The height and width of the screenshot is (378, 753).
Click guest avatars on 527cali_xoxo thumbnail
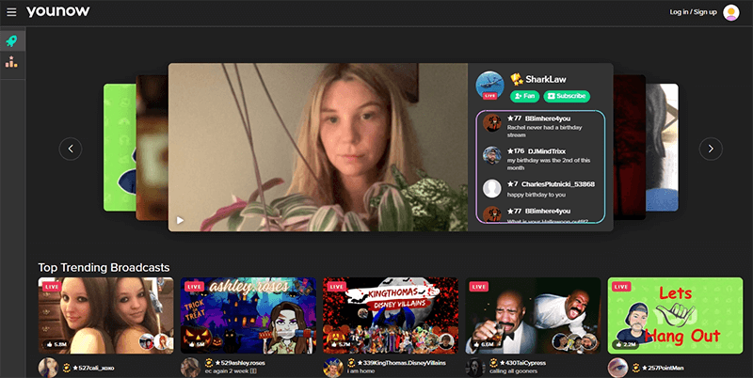pos(154,341)
